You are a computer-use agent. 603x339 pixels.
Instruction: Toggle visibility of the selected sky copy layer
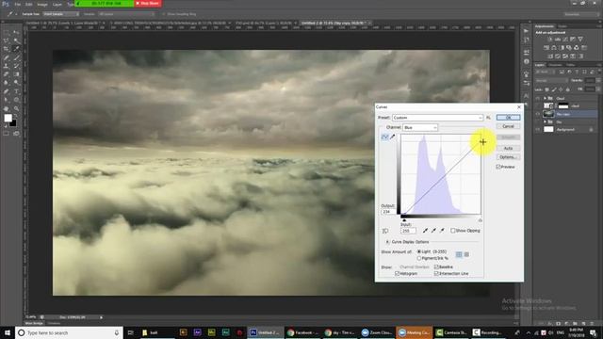coord(538,114)
